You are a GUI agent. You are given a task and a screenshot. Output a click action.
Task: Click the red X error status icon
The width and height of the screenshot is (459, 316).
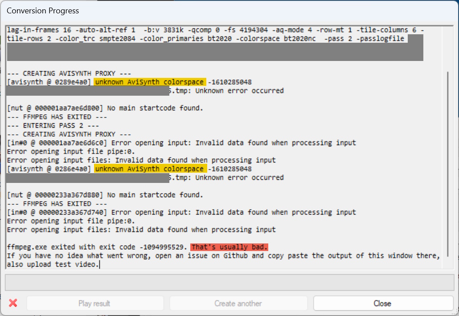point(13,303)
